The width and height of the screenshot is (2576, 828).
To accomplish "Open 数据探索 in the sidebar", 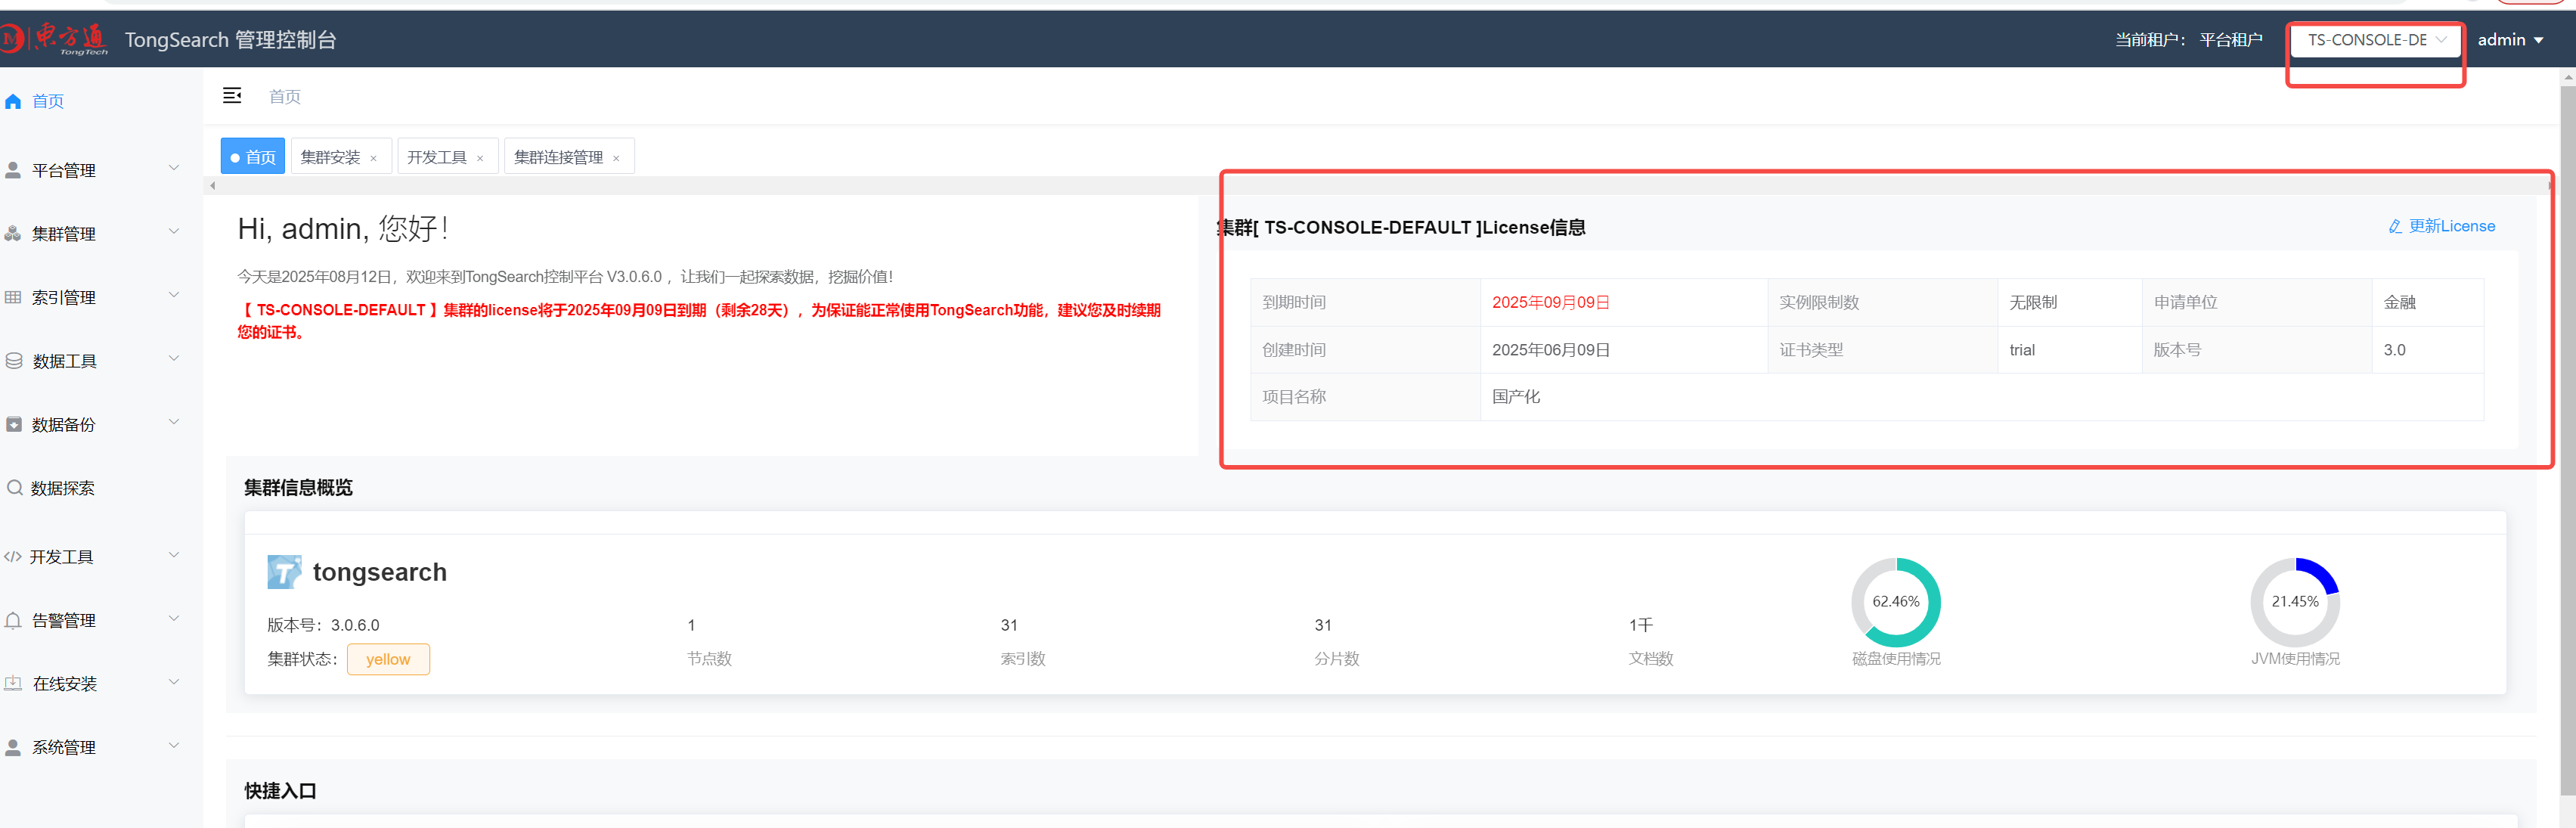I will [63, 488].
